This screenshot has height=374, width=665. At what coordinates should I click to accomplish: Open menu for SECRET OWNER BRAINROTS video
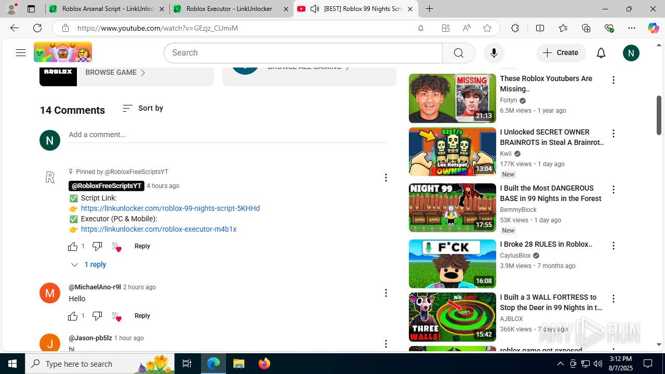[x=613, y=133]
